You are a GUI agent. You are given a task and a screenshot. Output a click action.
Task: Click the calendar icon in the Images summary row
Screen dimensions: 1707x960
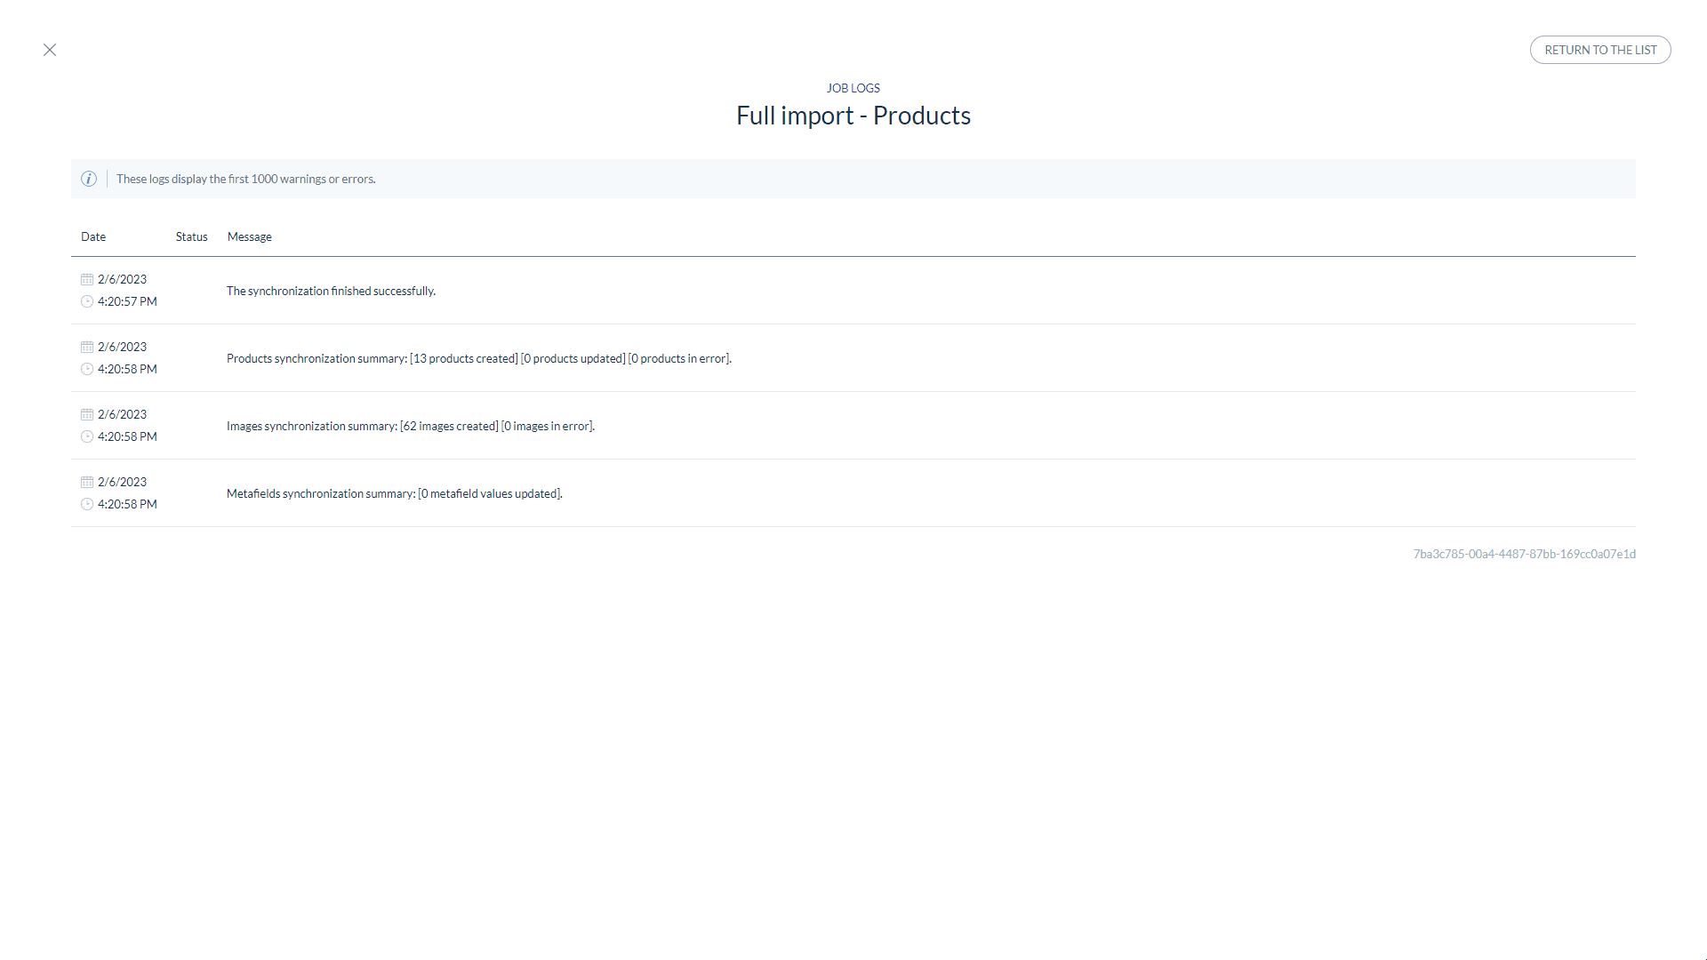87,414
